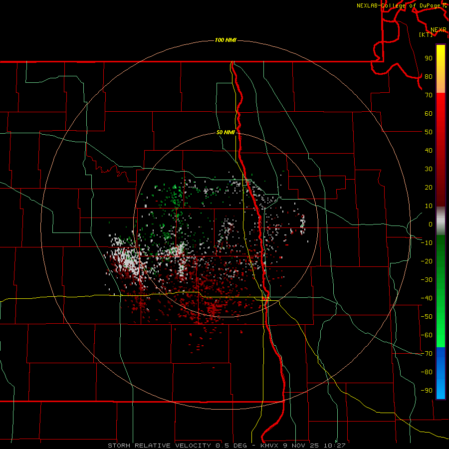Click the 0 value on velocity scale
449x449 pixels.
431,224
